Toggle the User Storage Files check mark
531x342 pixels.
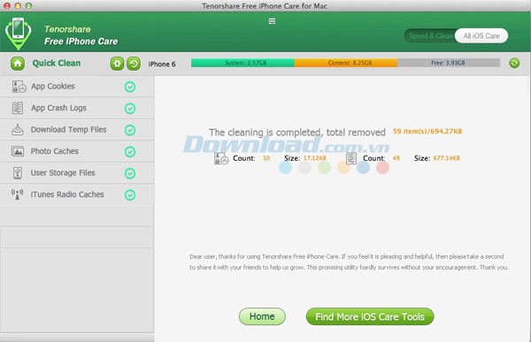point(130,173)
